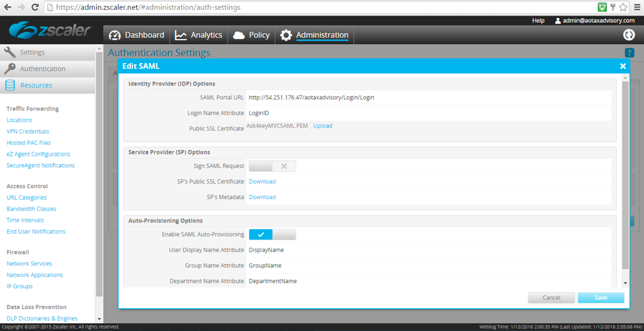Viewport: 644px width, 331px height.
Task: Open Network Applications link
Action: tap(35, 275)
